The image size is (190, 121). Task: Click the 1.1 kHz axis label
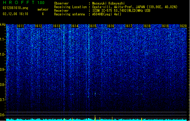(2, 39)
